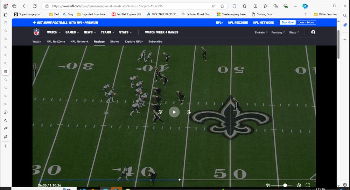
Task: Open the Tickets external link
Action: coord(261,32)
